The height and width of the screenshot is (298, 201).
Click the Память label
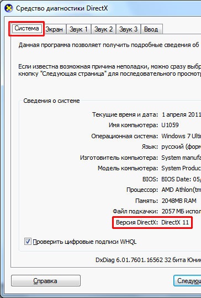(x=146, y=201)
